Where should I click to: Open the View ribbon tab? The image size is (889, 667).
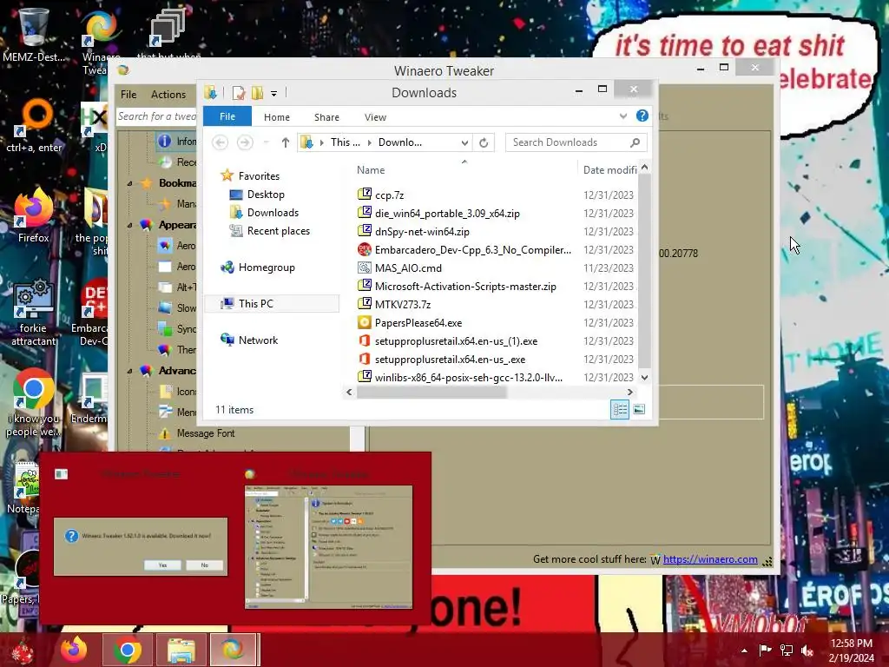(375, 117)
